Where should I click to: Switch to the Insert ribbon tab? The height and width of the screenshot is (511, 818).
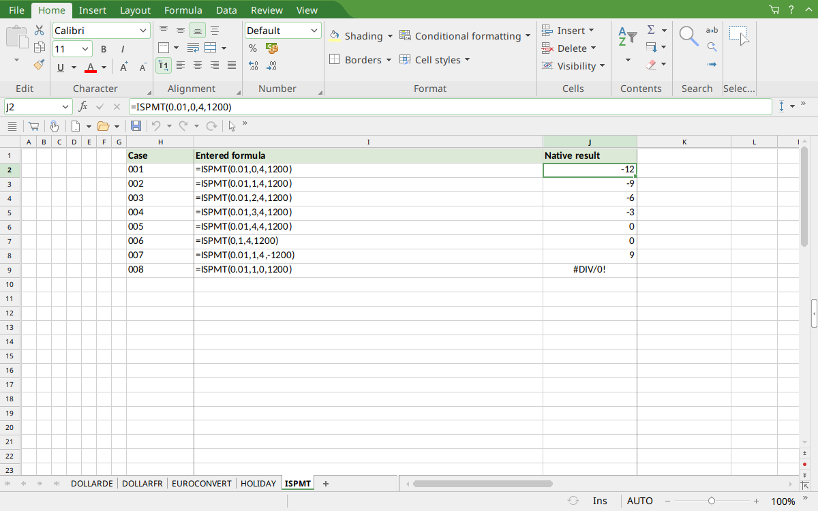(x=92, y=10)
